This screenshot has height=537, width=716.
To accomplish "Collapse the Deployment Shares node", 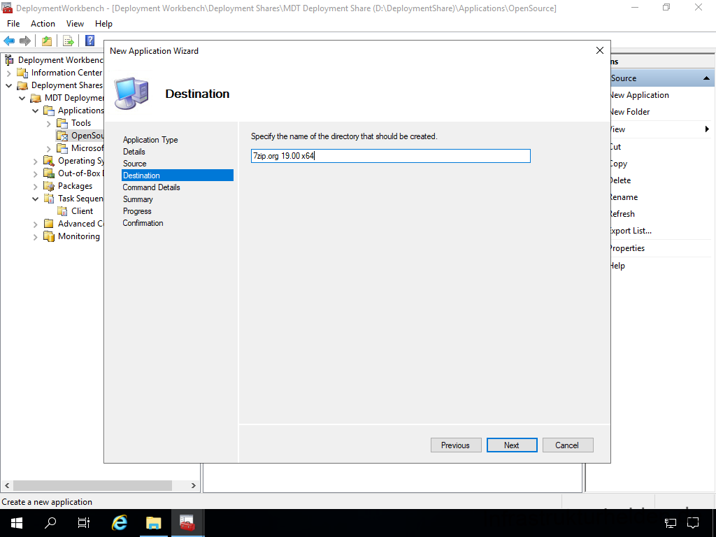I will coord(8,85).
